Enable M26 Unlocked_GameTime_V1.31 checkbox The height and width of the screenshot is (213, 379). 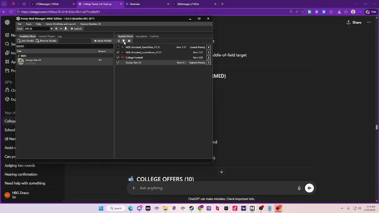tap(118, 47)
